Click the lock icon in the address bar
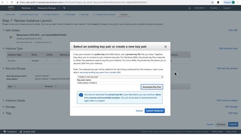The image size is (241, 135). coord(18,3)
